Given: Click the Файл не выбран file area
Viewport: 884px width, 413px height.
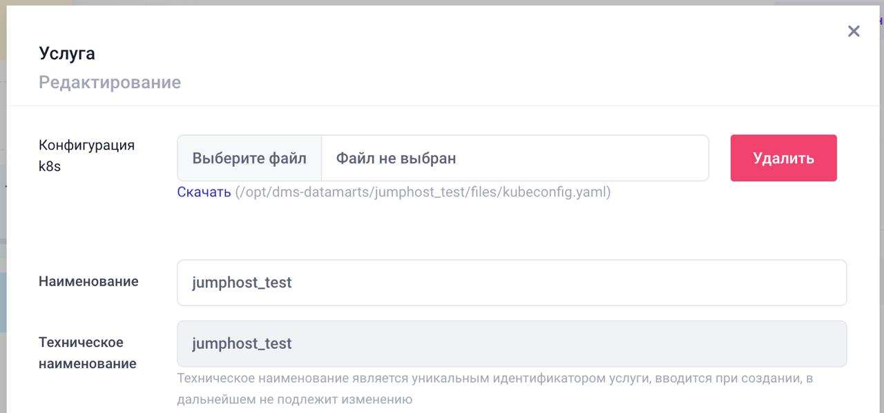Looking at the screenshot, I should click(x=515, y=158).
